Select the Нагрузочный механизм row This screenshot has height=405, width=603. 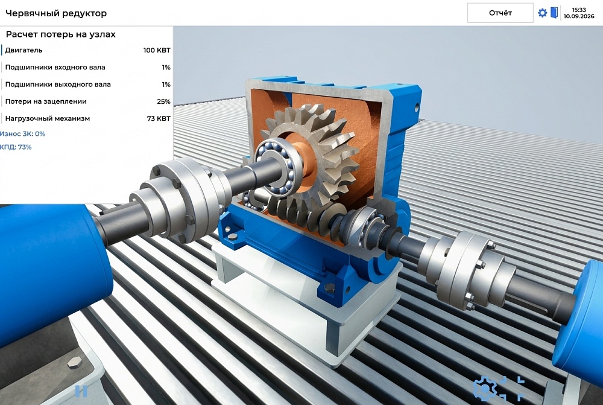[86, 118]
